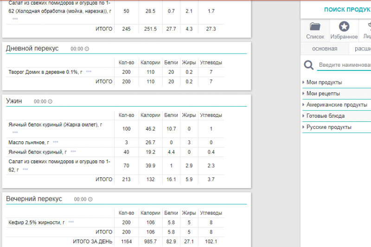Open Избранное star favorites icon
The image size is (371, 247).
tap(344, 27)
